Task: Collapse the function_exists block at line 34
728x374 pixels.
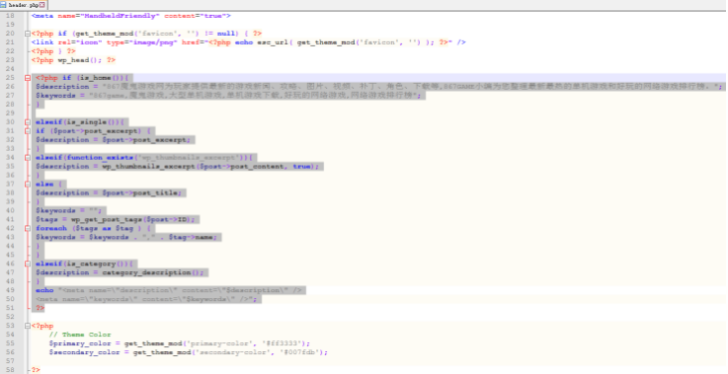Action: [x=27, y=158]
